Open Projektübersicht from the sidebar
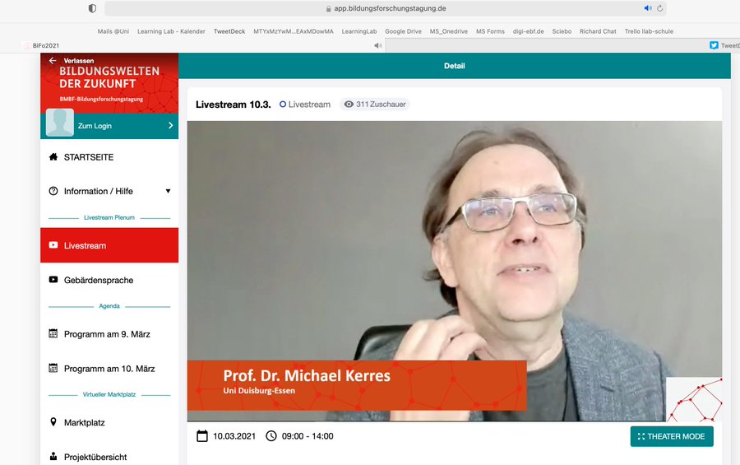Screen dimensions: 740x465 (x=95, y=457)
